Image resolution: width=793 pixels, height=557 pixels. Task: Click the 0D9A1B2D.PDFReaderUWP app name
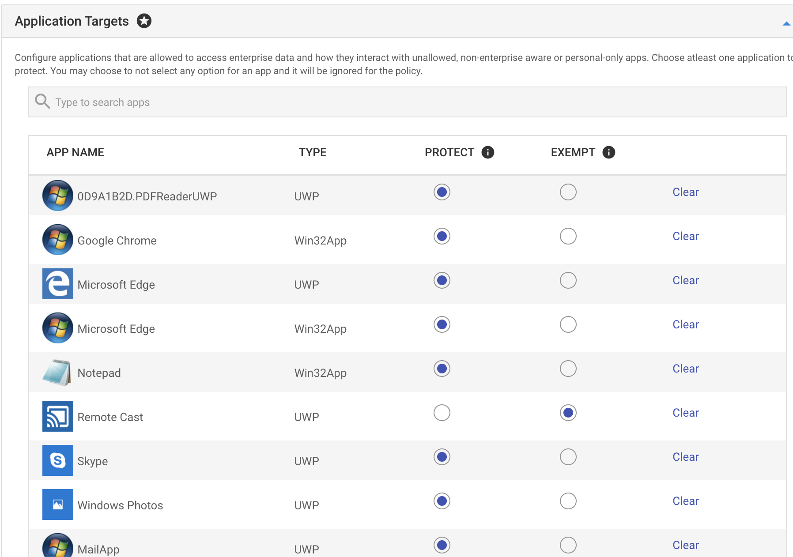click(147, 196)
